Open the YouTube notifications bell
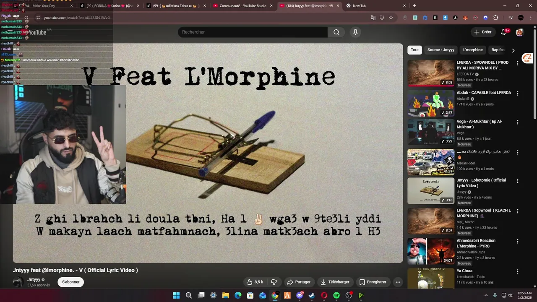 tap(504, 32)
